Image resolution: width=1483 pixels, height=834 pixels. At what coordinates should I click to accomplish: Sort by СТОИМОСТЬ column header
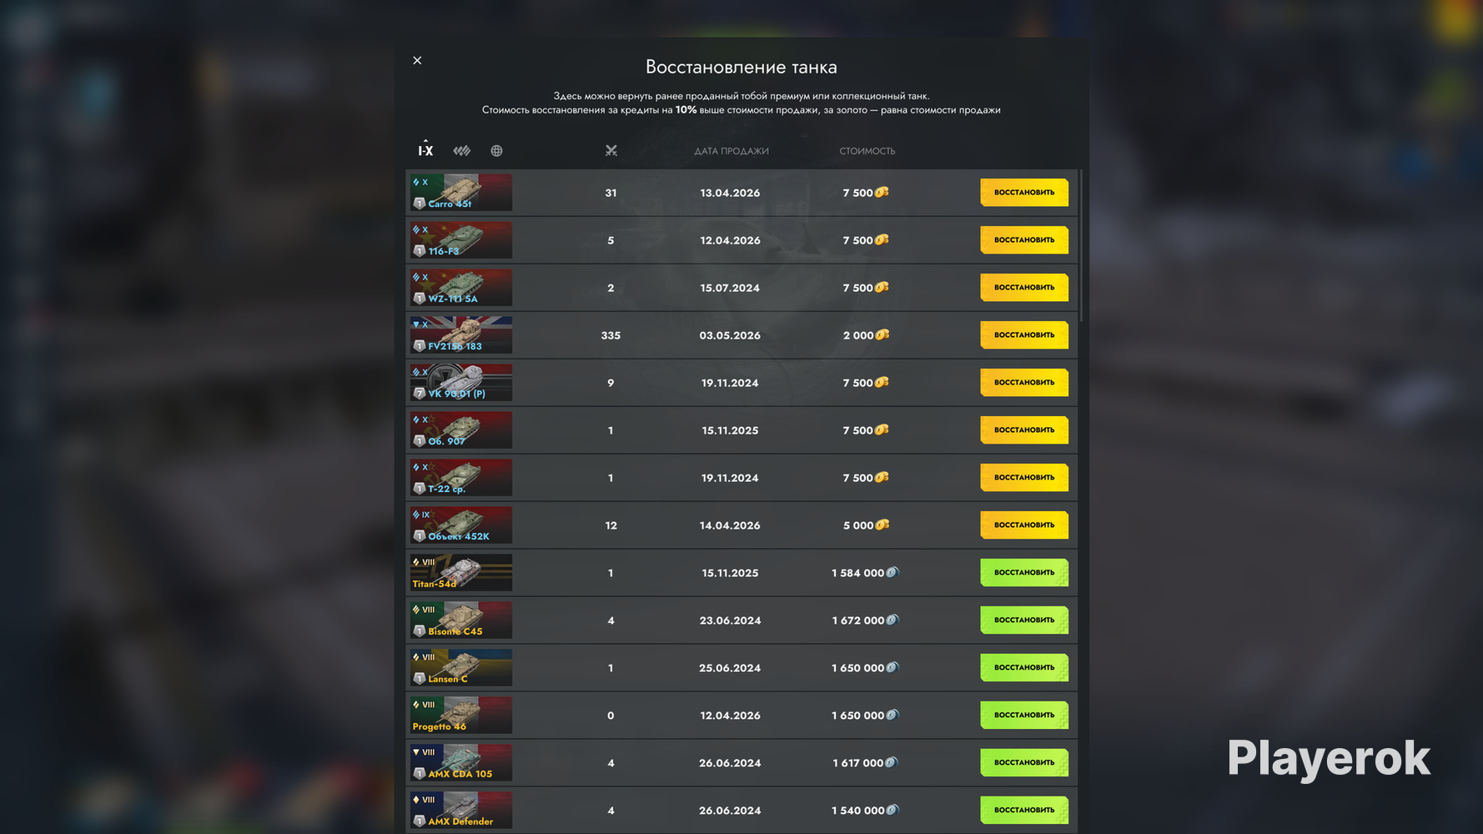click(867, 151)
